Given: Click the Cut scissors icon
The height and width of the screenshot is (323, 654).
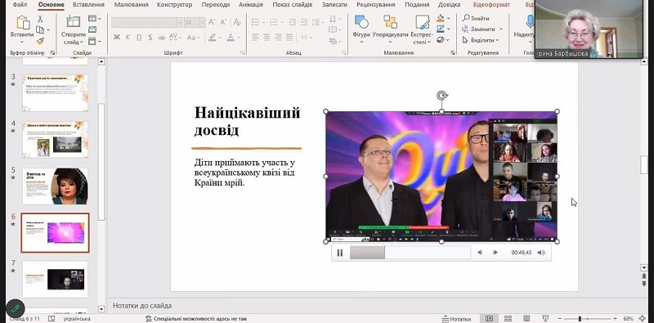Looking at the screenshot, I should 40,19.
